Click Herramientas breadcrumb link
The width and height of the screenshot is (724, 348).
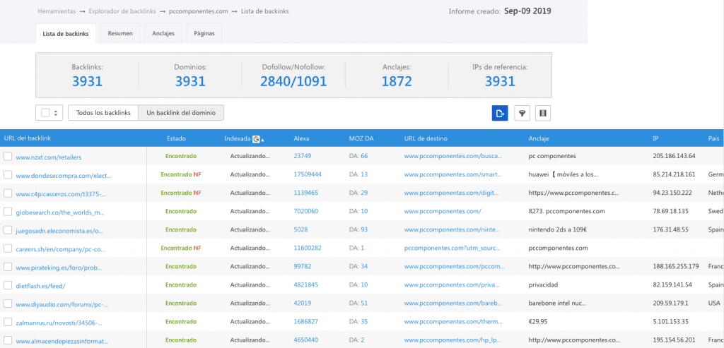coord(57,11)
